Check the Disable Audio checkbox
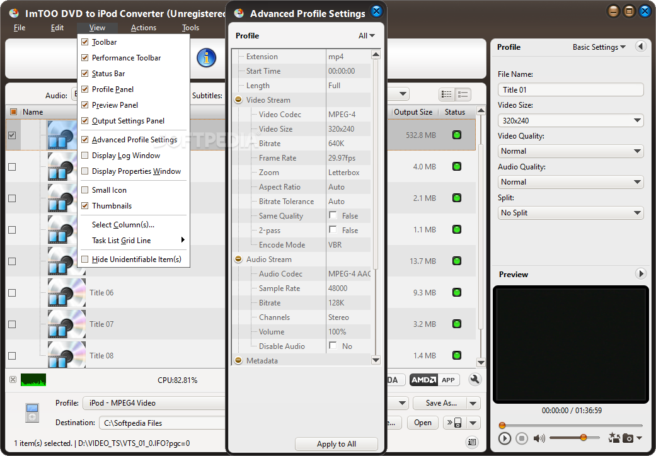656x456 pixels. tap(333, 345)
